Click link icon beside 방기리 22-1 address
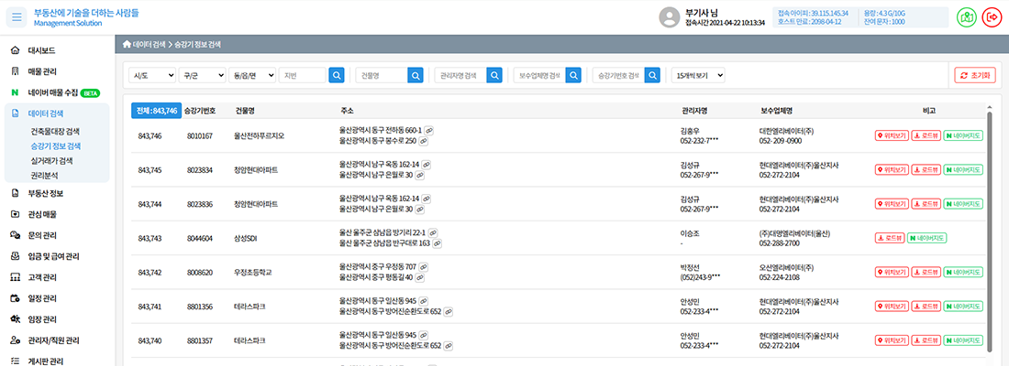This screenshot has width=1009, height=366. [x=434, y=233]
